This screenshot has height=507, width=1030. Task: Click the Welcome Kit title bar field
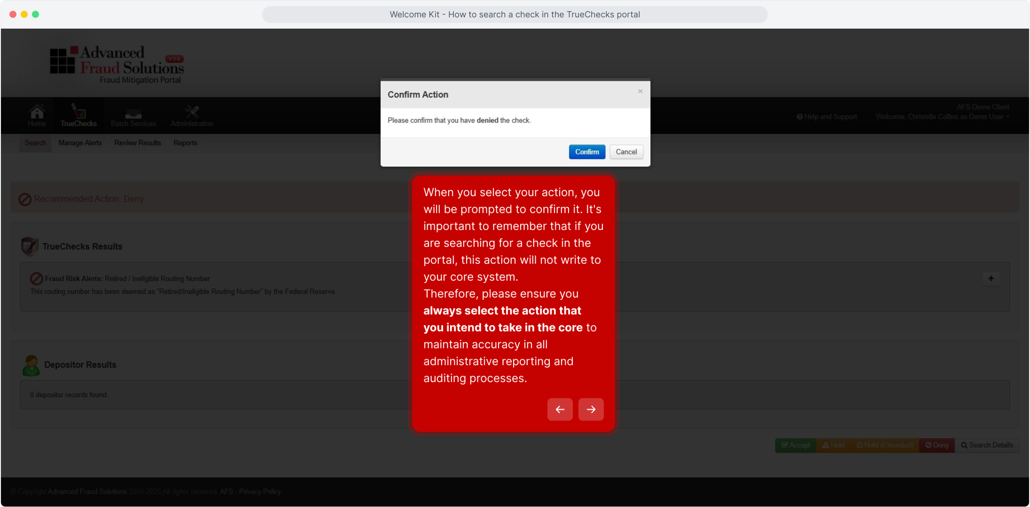click(x=515, y=15)
